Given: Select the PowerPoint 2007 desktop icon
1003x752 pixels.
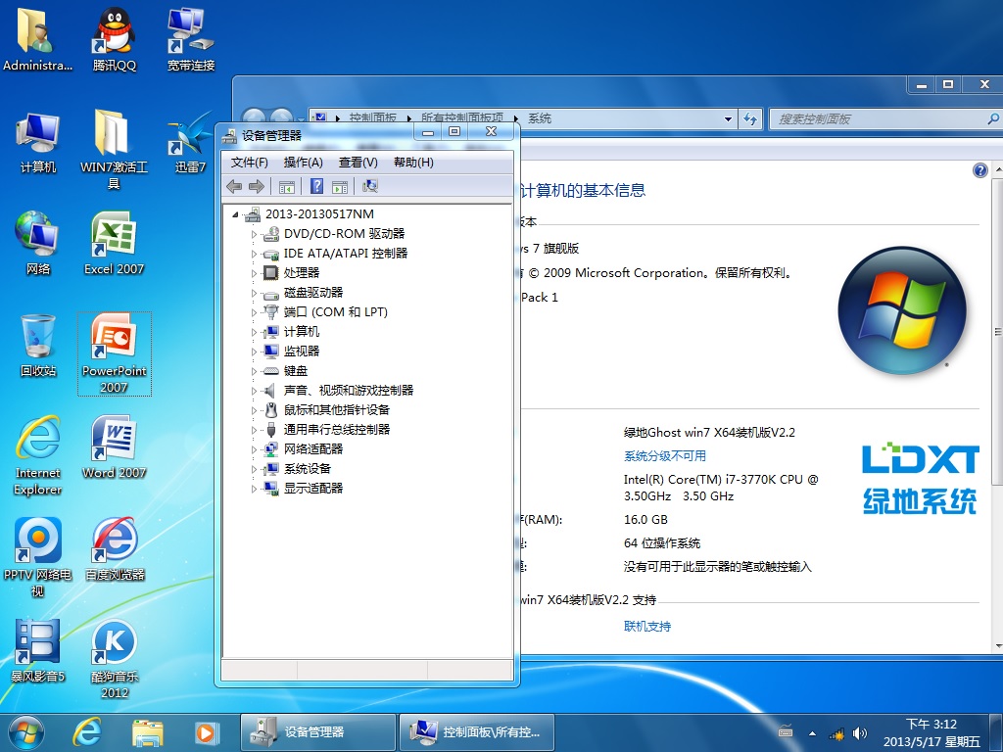Looking at the screenshot, I should (115, 353).
